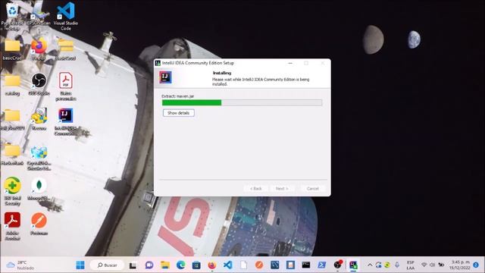This screenshot has width=485, height=273.
Task: Select the IntelliJ IDEA desktop shortcut
Action: (66, 121)
